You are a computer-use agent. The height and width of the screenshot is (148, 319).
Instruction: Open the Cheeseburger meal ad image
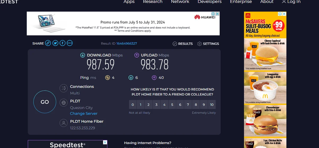click(265, 121)
